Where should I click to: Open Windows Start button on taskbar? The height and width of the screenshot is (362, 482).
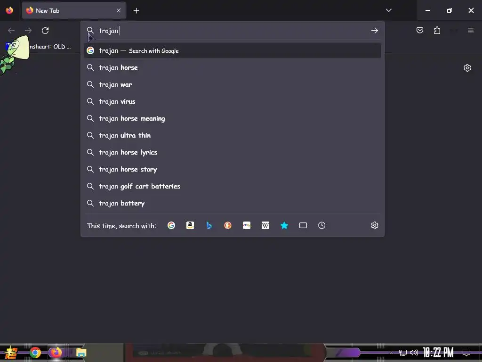(11, 353)
